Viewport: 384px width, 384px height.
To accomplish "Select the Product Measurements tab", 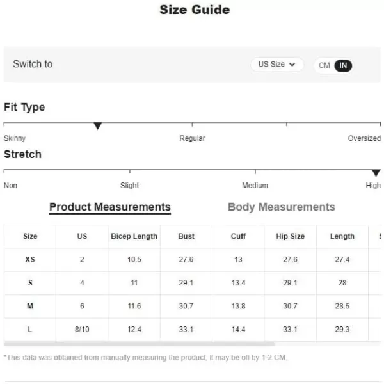I will pos(110,207).
